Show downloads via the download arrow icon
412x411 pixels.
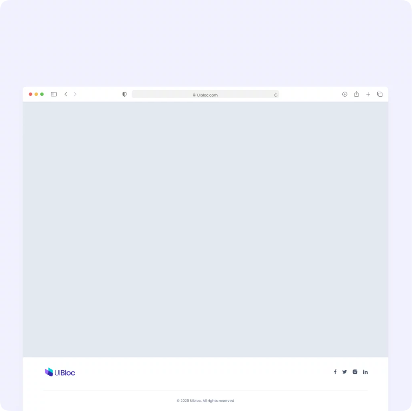click(345, 94)
